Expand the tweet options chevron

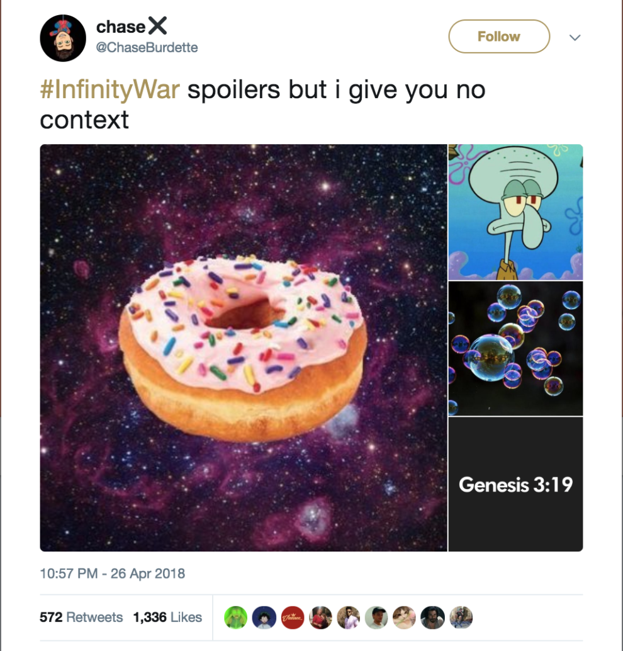(x=575, y=37)
